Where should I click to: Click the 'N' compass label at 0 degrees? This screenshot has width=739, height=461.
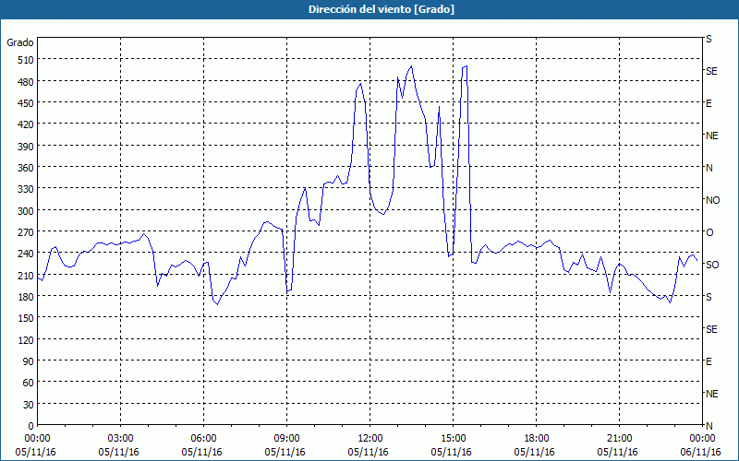pyautogui.click(x=709, y=426)
